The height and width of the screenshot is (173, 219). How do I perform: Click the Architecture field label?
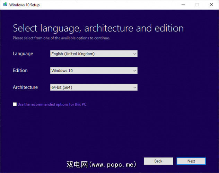[x=25, y=87]
